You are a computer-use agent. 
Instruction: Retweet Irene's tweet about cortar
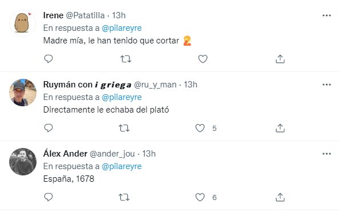click(126, 59)
